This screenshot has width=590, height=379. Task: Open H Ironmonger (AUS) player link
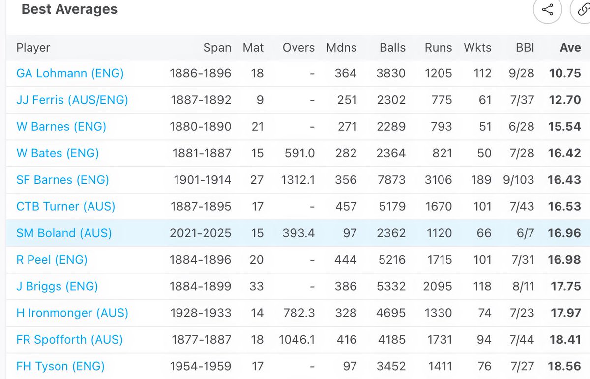[72, 313]
